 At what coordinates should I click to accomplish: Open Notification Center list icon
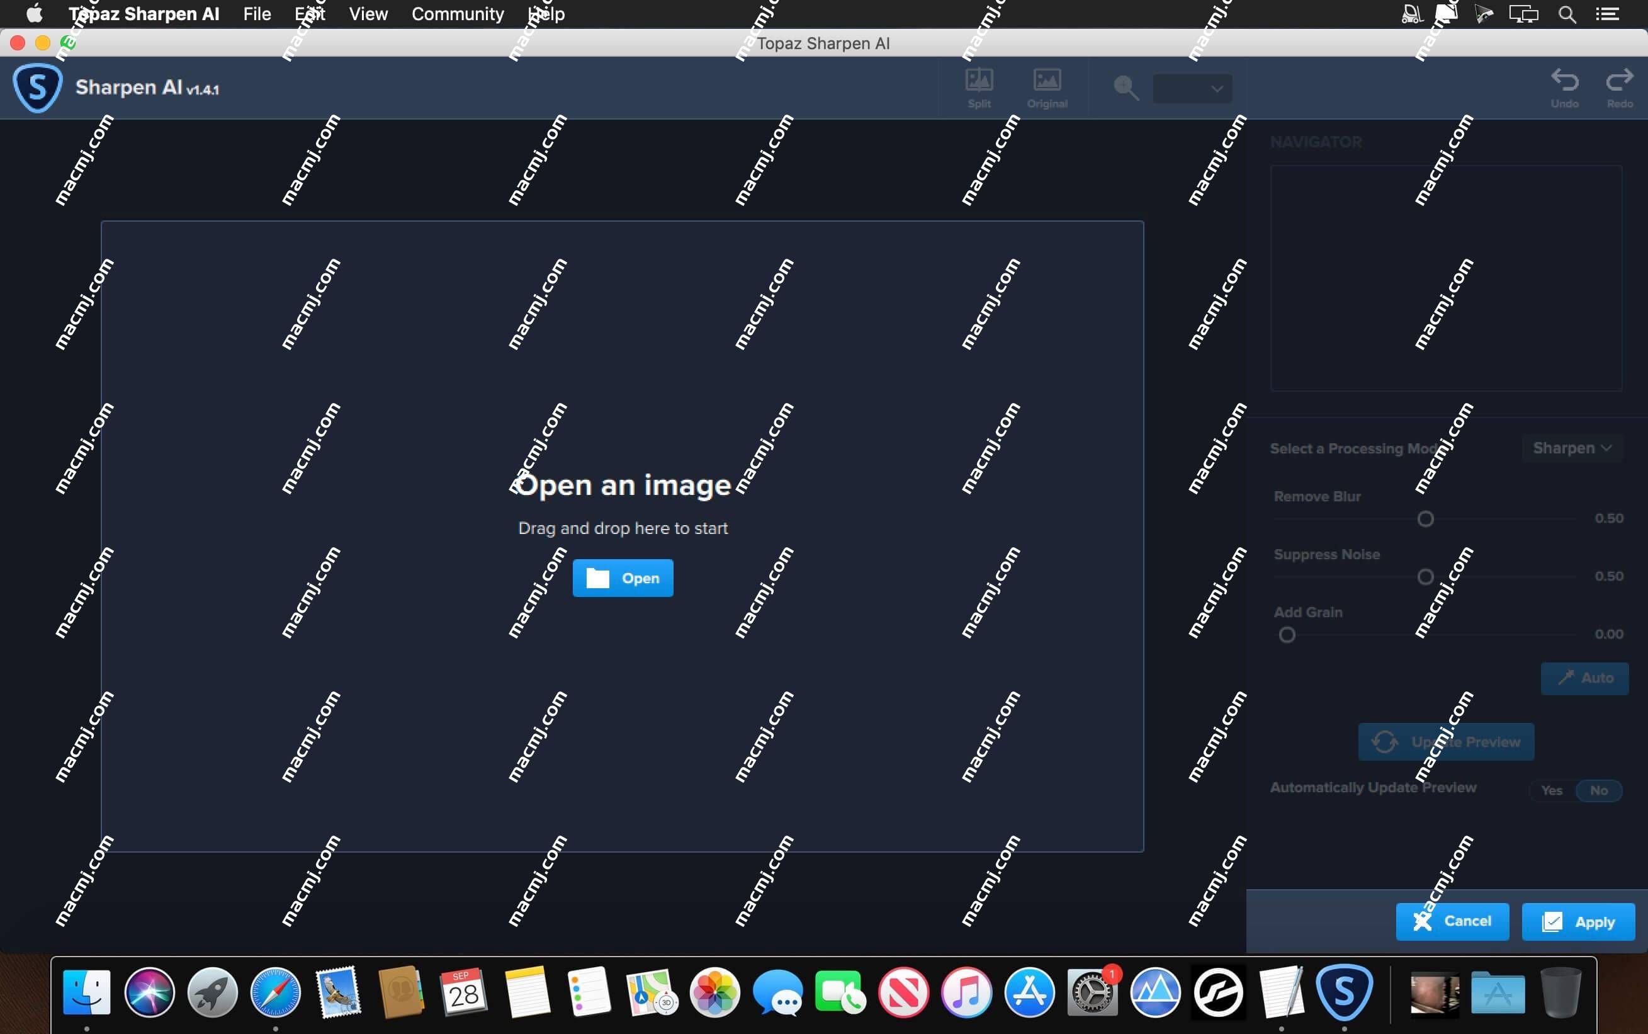pyautogui.click(x=1607, y=14)
